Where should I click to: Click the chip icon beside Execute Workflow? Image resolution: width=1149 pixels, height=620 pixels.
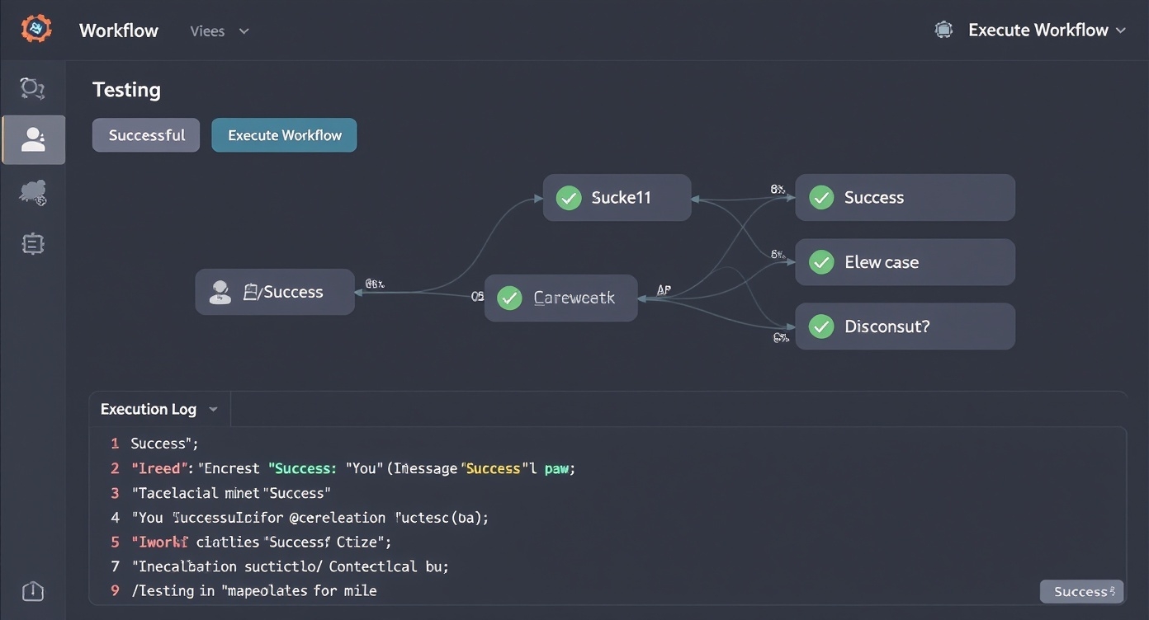tap(943, 31)
